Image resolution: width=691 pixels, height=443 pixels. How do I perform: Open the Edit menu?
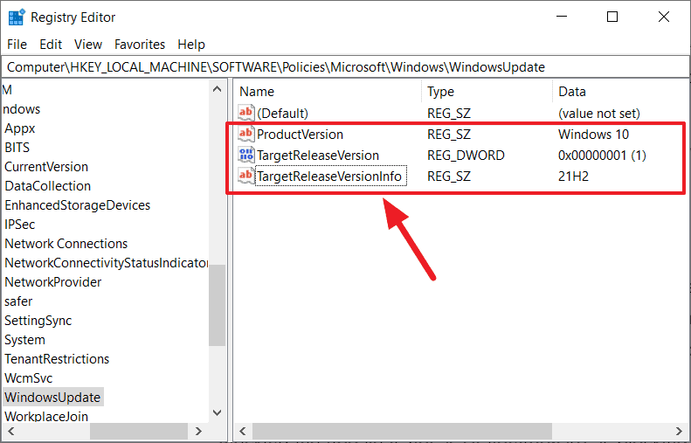51,45
